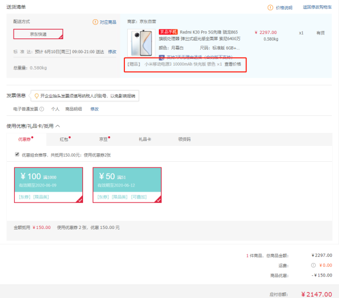Switch to the 领货码 tab

point(184,139)
